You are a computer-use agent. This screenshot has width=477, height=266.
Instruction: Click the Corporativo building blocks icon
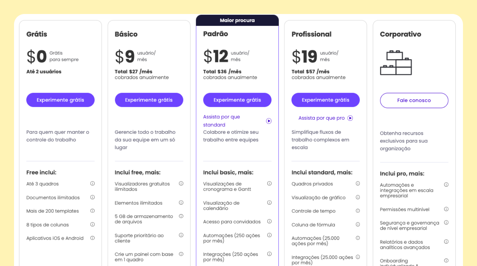[396, 63]
